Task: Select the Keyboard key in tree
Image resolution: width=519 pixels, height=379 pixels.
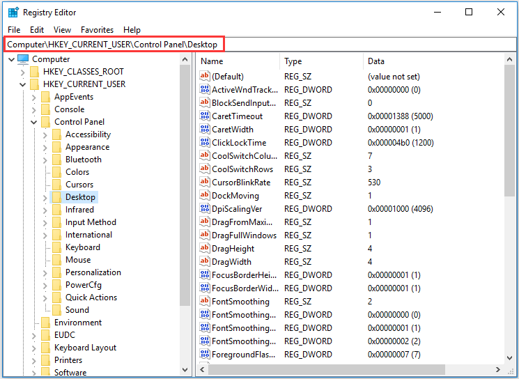Action: (83, 247)
